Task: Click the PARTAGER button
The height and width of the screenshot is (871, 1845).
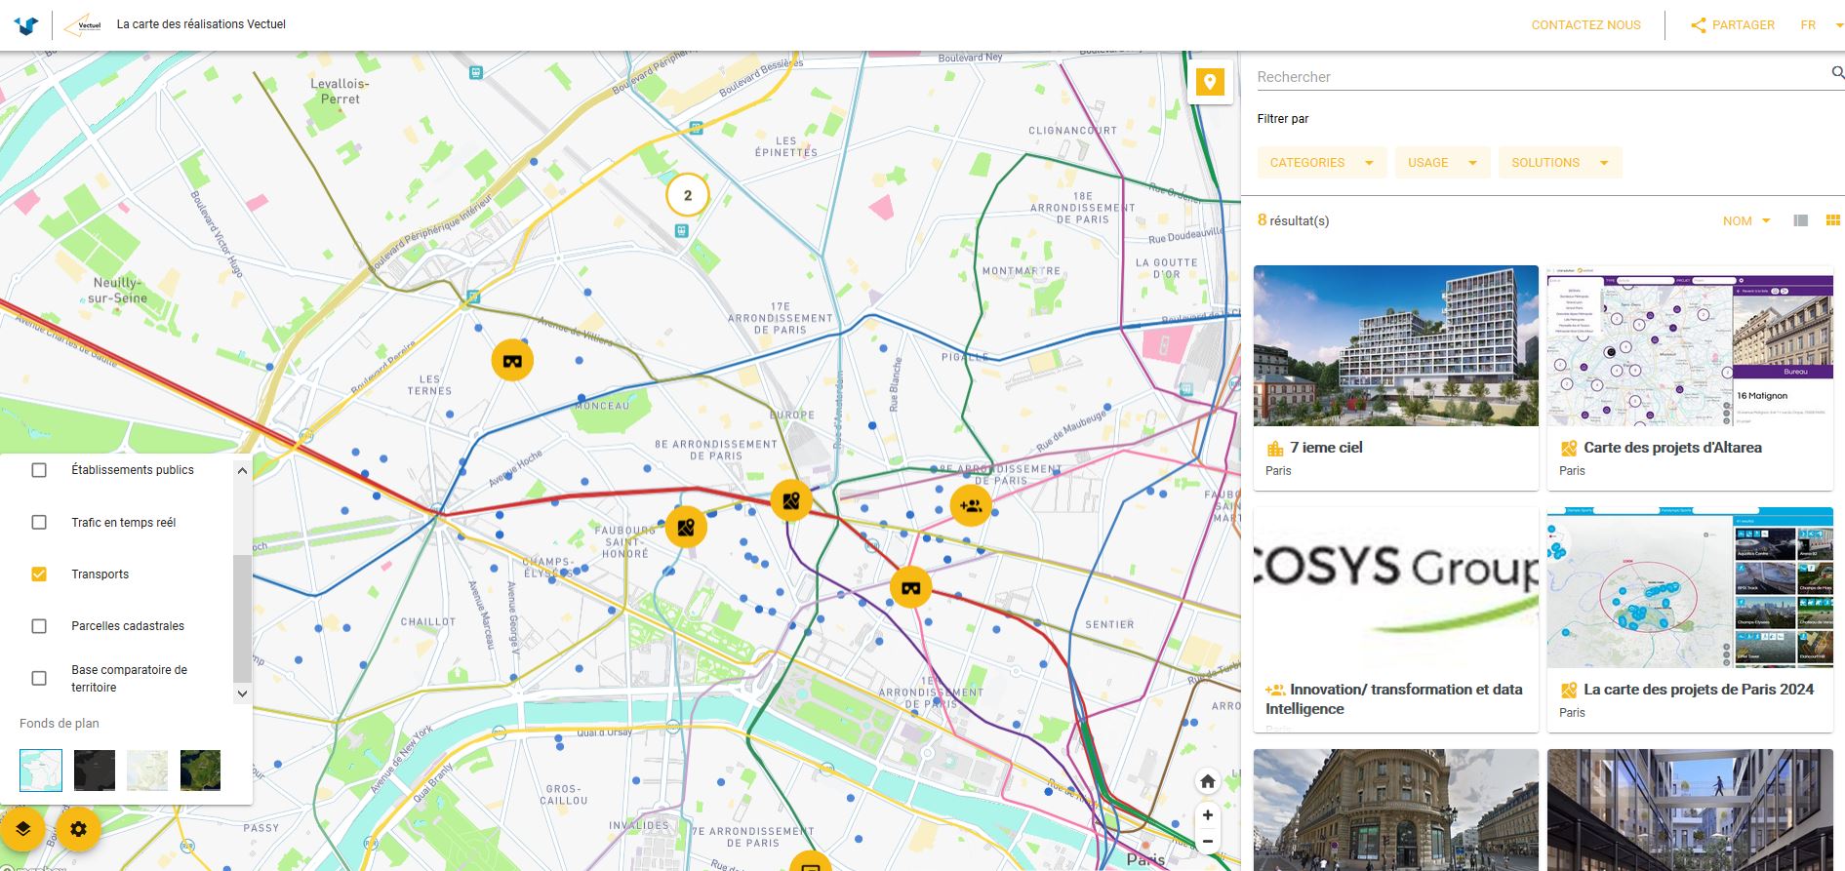Action: [1733, 25]
